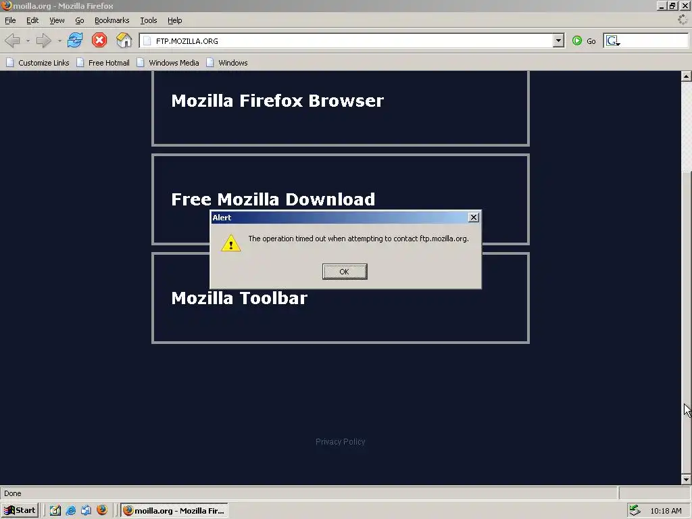Select the moilla.org Firefox taskbar button
The width and height of the screenshot is (692, 519).
[x=175, y=510]
